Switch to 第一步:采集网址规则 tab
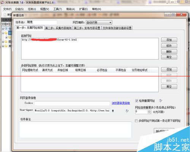Viewport: 190px width, 152px height. (30, 28)
